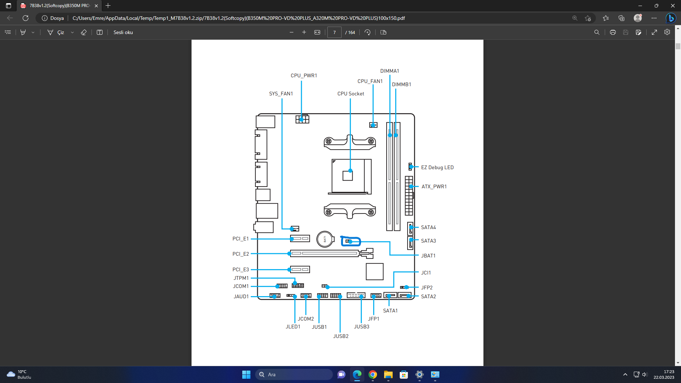Click the PCI_E2 slot label

(240, 254)
